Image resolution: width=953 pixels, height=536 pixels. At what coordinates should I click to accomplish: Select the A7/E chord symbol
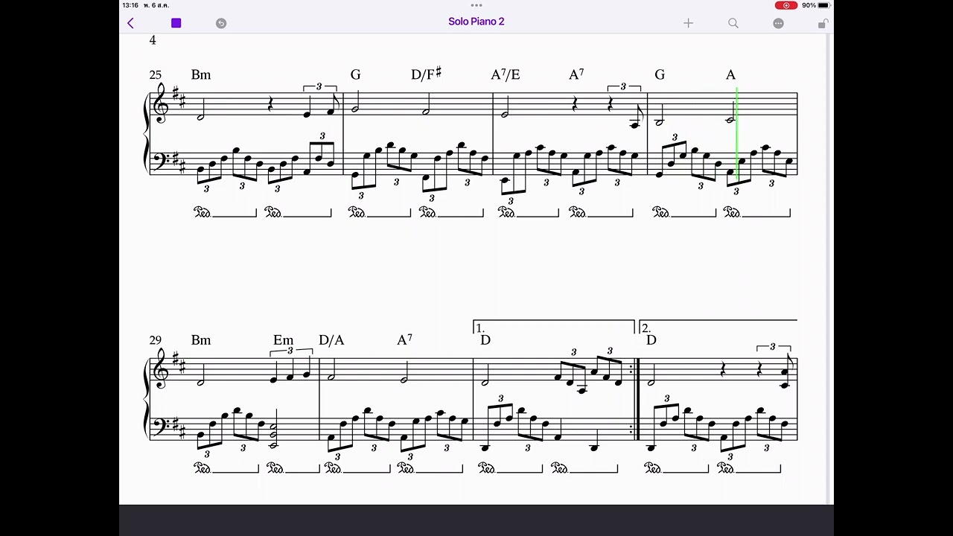(506, 74)
